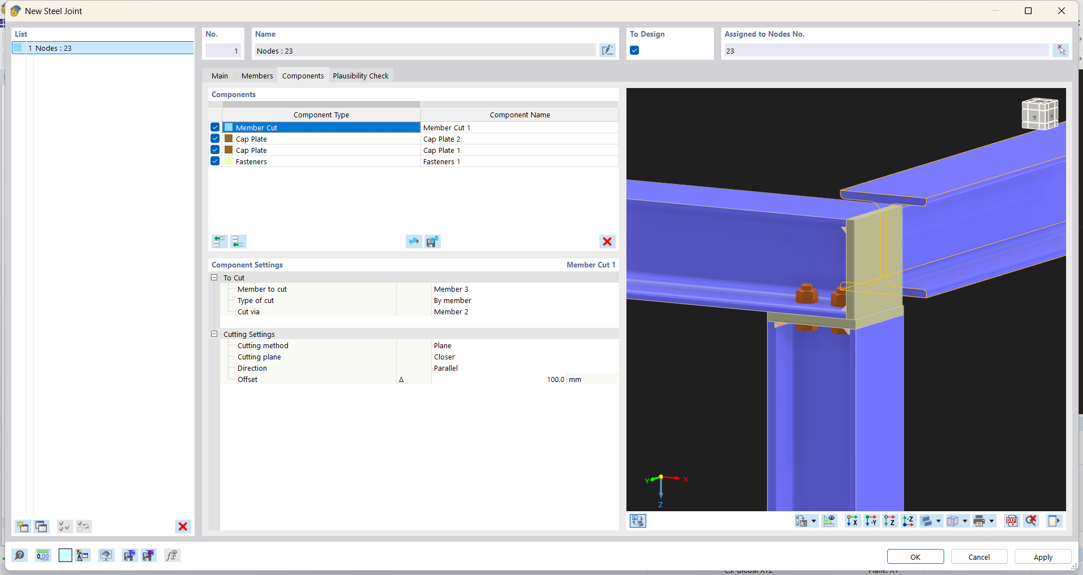Collapse the To Cut section
Viewport: 1083px width, 575px height.
(214, 278)
